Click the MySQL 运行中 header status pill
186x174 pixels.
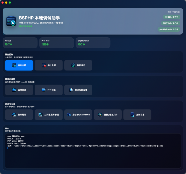[x=172, y=17]
